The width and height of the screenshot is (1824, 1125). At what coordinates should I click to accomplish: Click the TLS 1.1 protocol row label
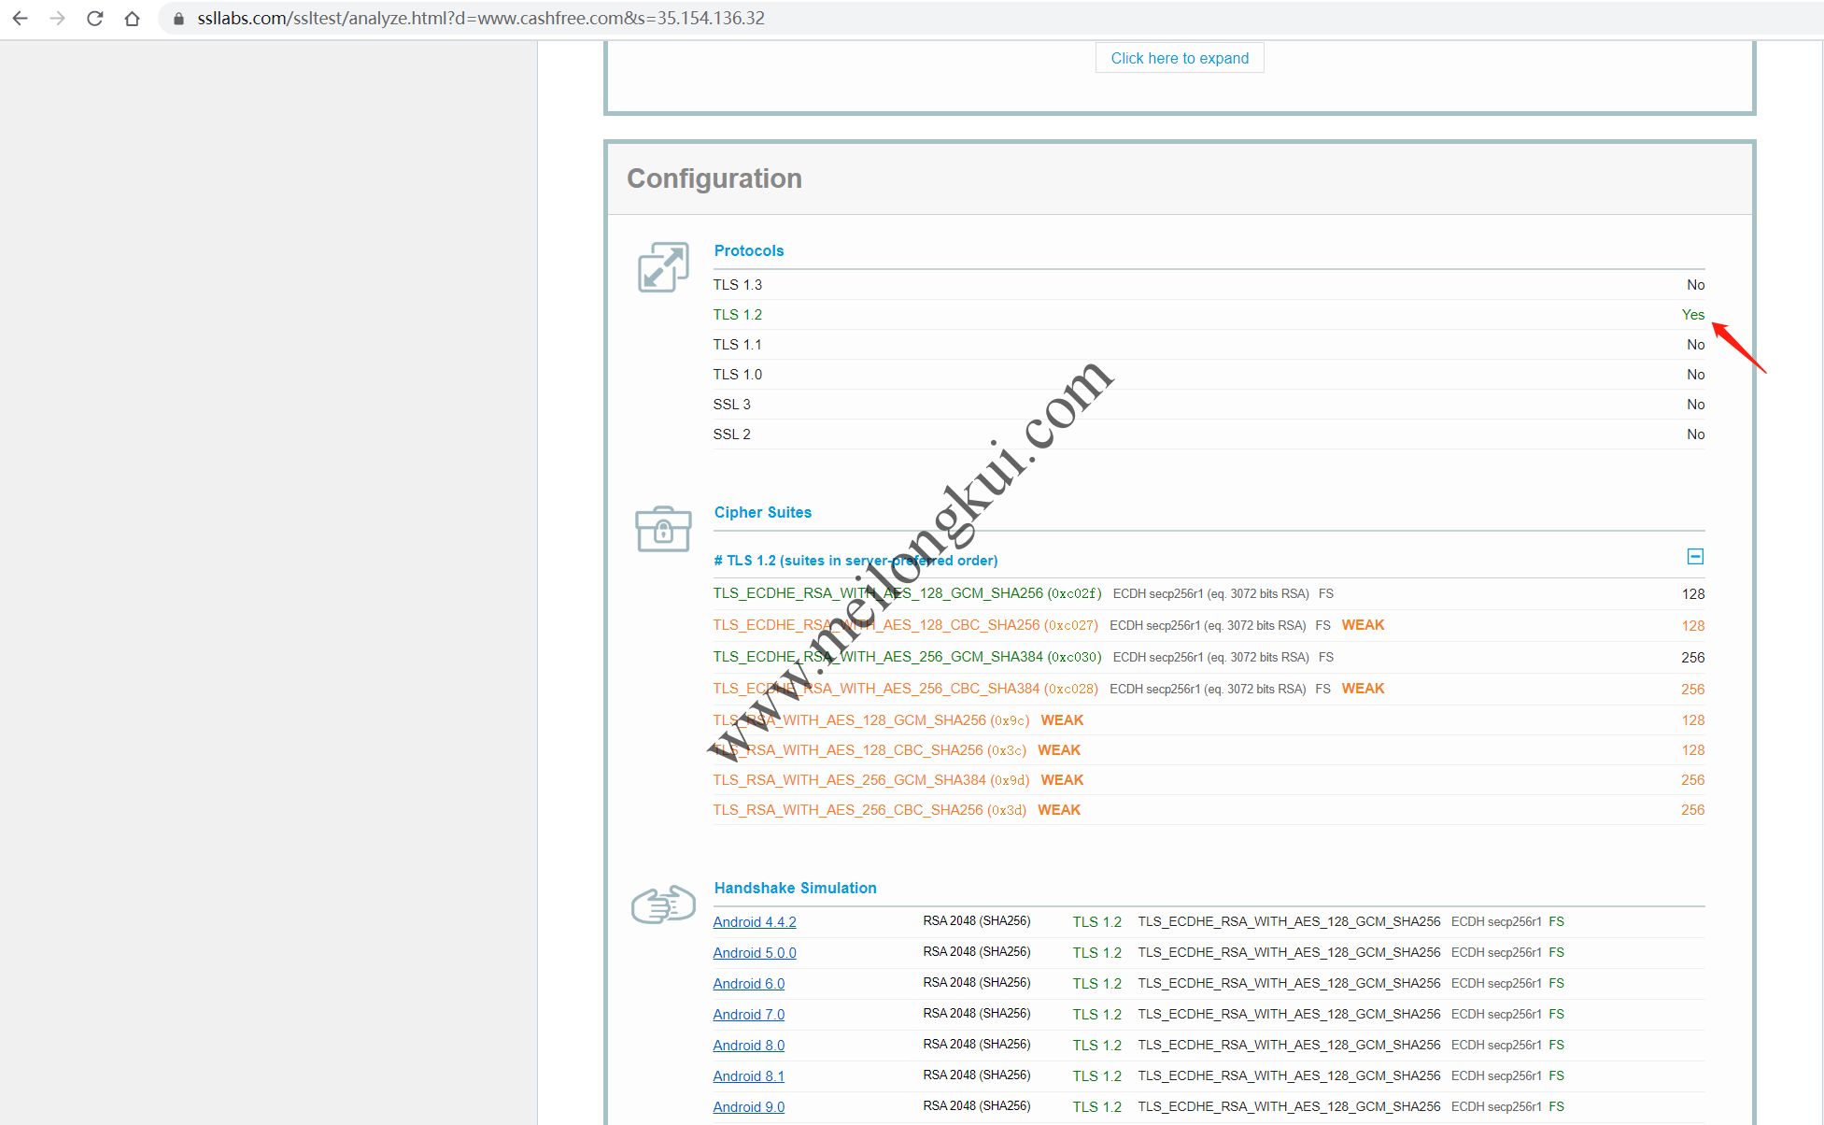(738, 345)
